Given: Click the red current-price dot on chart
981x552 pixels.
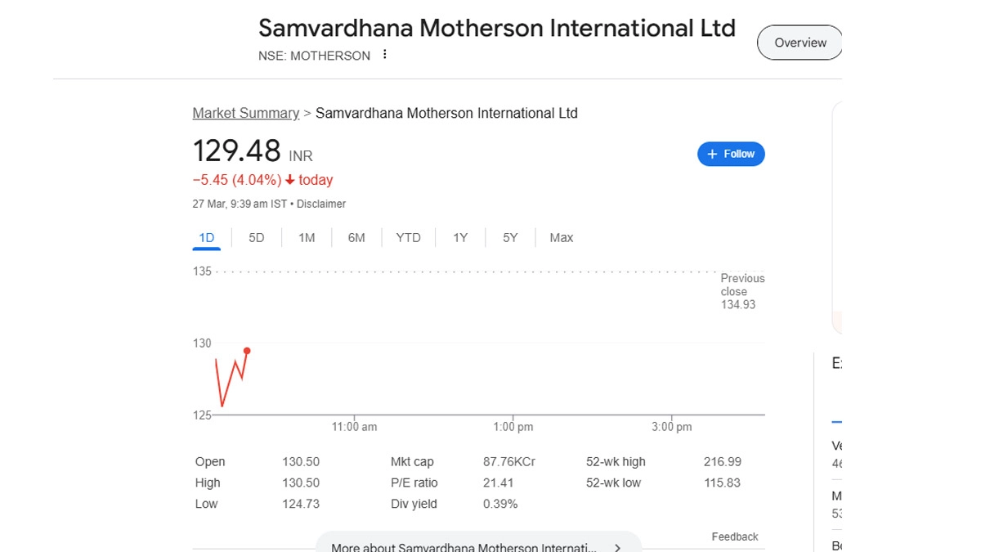Looking at the screenshot, I should (247, 351).
